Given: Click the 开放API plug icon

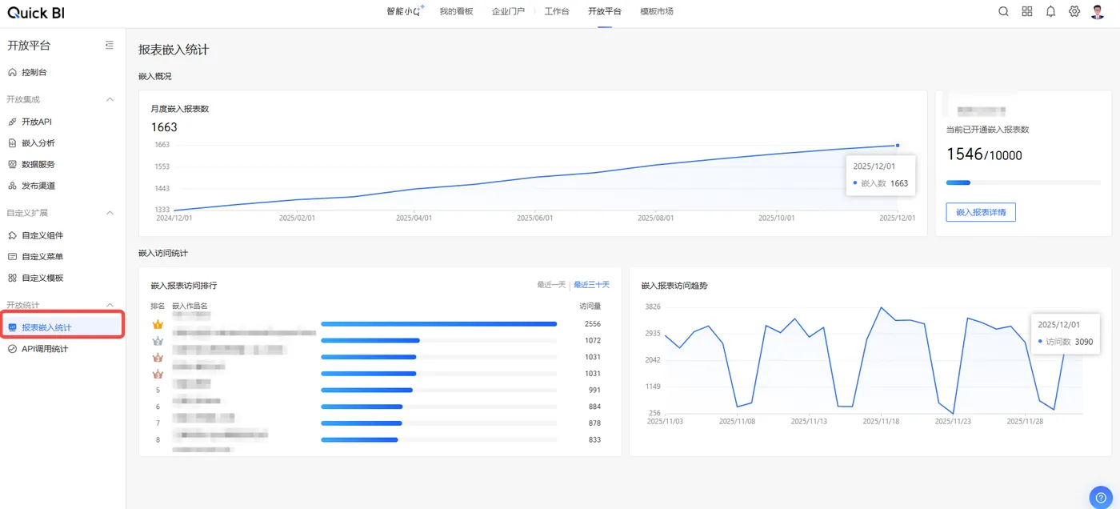Looking at the screenshot, I should [x=12, y=122].
